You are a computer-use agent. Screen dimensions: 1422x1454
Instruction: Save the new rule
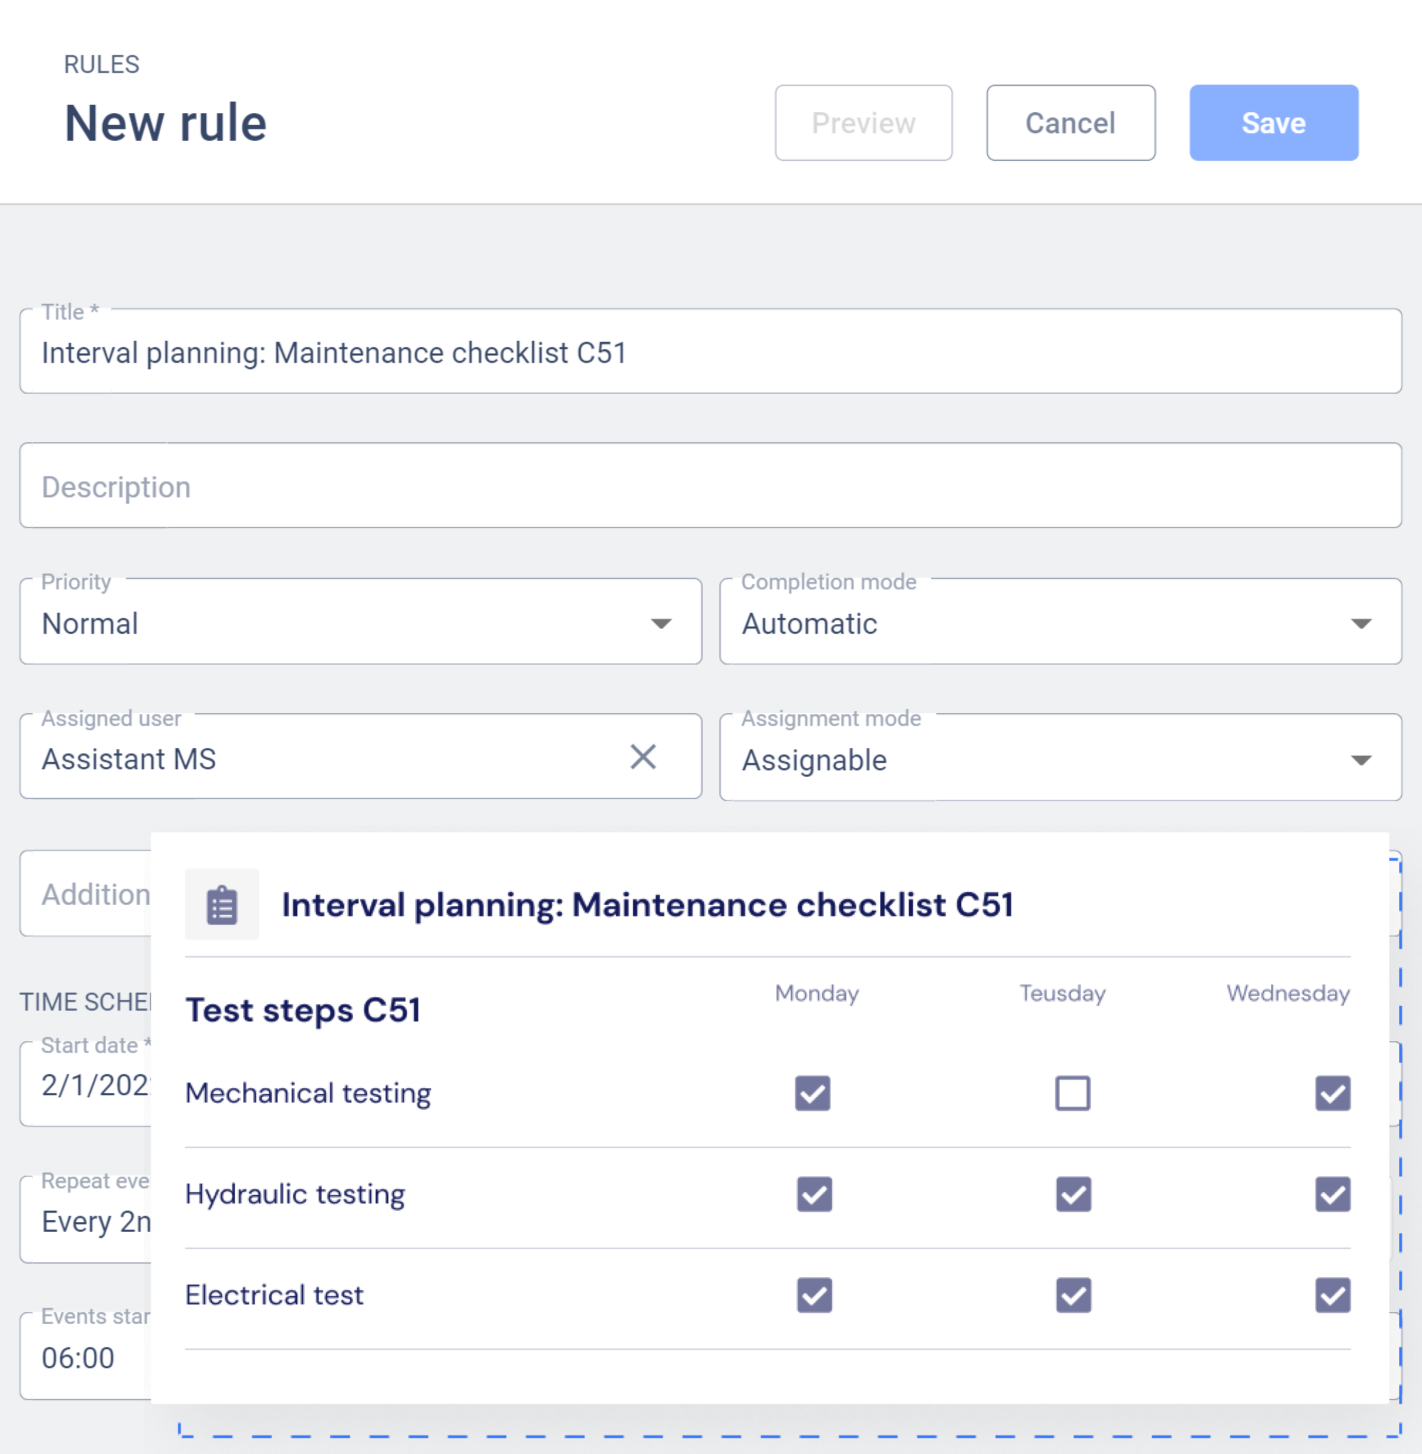point(1273,122)
